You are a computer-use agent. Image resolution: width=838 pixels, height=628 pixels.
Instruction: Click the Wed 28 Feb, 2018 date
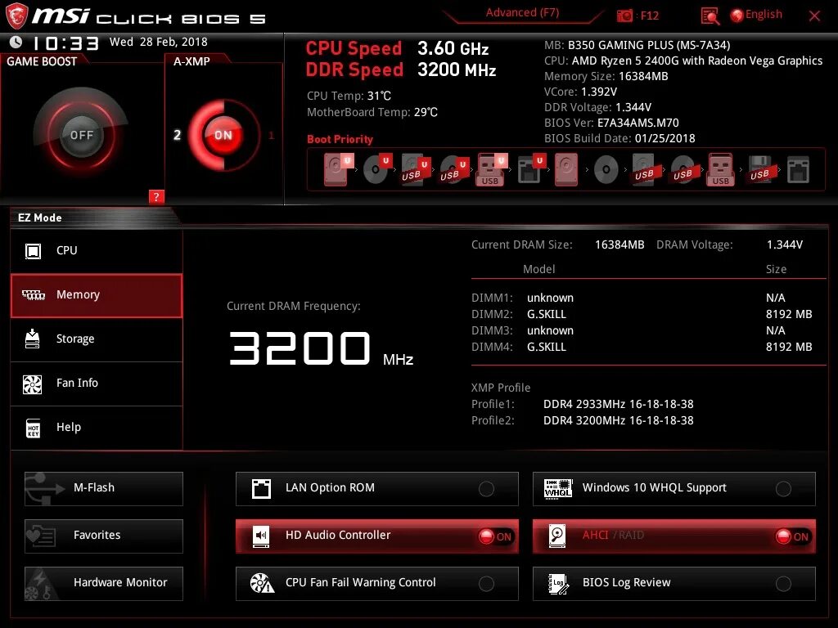click(158, 42)
